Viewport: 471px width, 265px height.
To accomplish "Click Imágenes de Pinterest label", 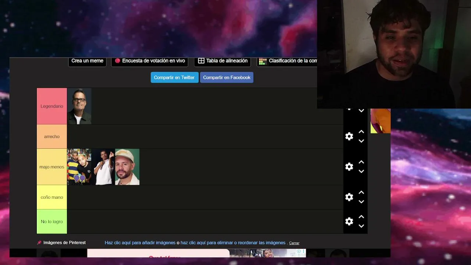I will pos(64,243).
